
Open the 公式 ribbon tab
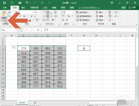click(45, 7)
